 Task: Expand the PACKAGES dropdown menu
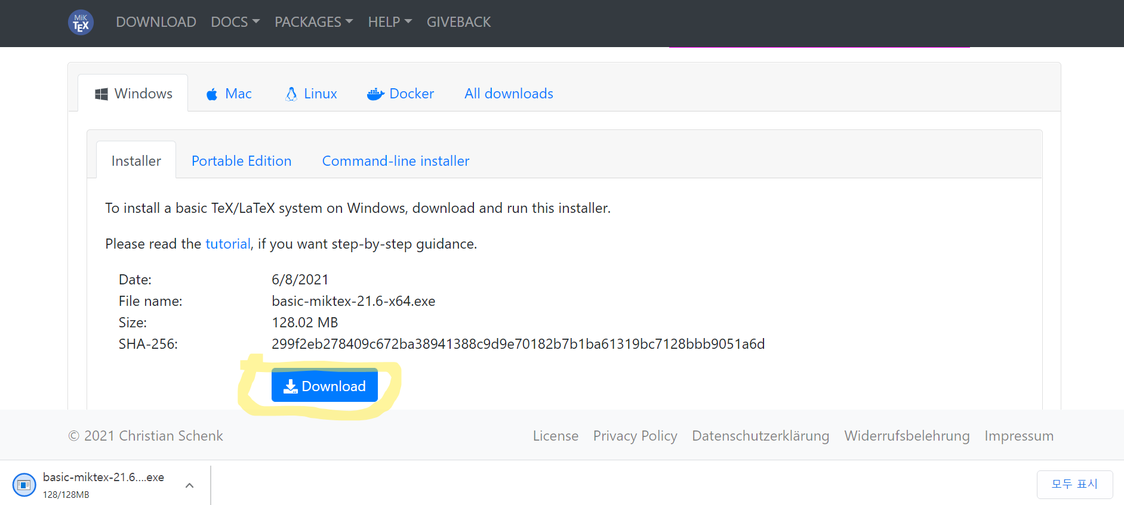click(x=313, y=22)
